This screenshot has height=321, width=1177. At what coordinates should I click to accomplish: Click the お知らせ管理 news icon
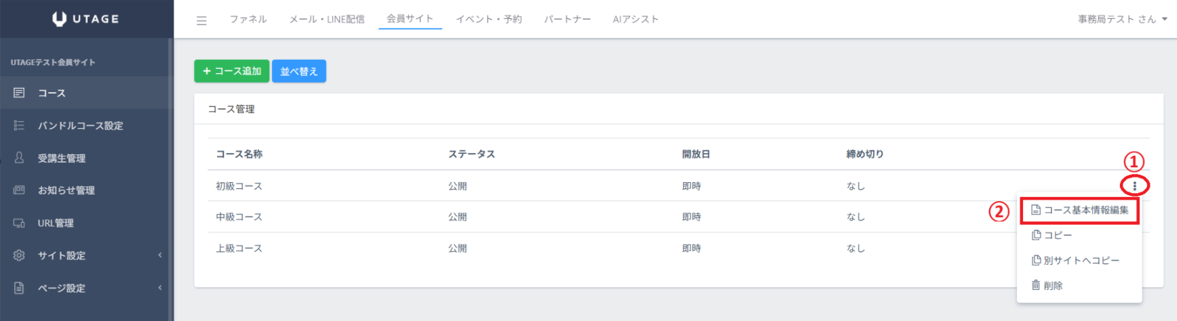pos(19,190)
